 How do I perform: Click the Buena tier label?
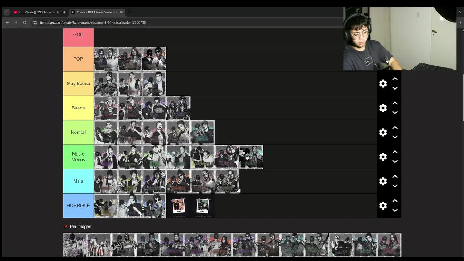[x=78, y=108]
